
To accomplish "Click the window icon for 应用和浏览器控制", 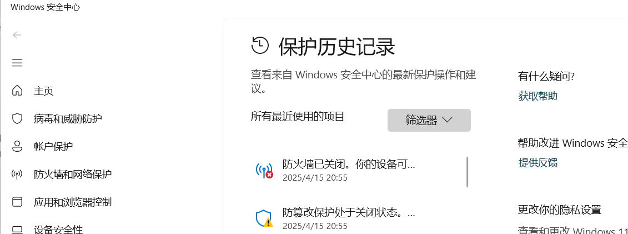I will pos(17,202).
